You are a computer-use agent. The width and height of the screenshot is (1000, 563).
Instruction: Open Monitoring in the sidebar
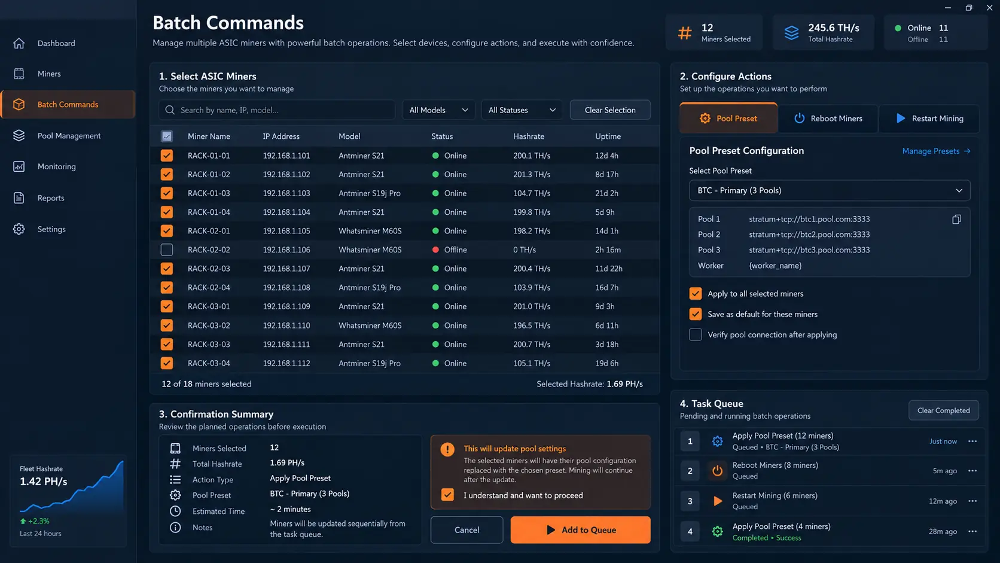tap(68, 166)
